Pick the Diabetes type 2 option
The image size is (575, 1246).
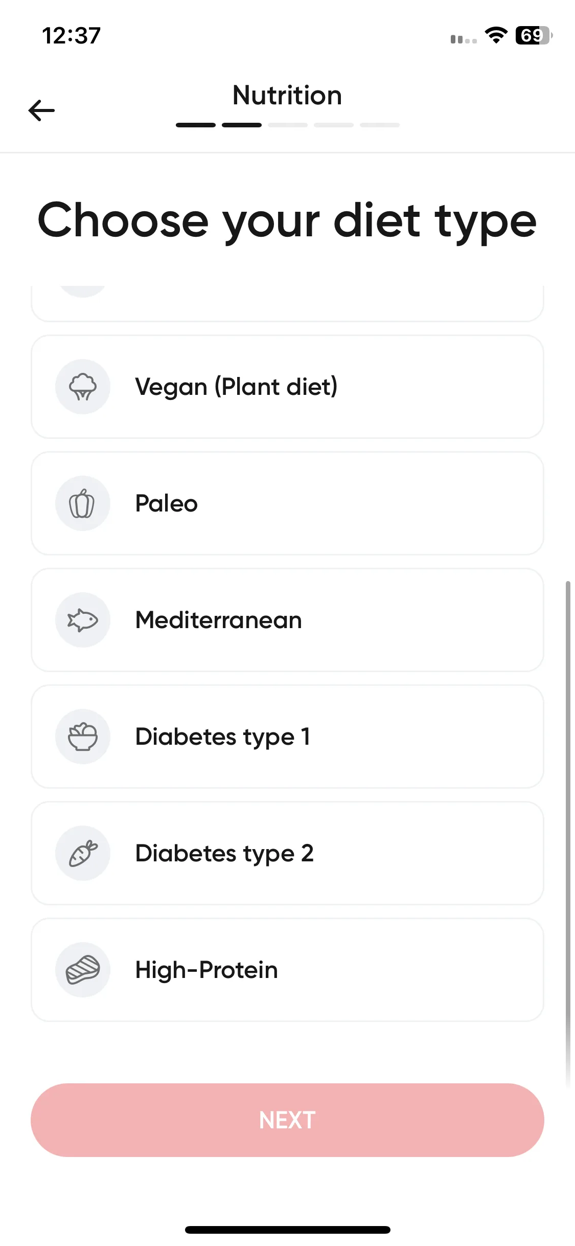pyautogui.click(x=287, y=853)
